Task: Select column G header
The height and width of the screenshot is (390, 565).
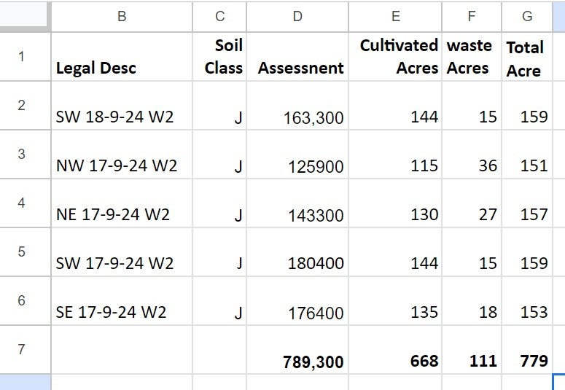Action: click(x=527, y=17)
